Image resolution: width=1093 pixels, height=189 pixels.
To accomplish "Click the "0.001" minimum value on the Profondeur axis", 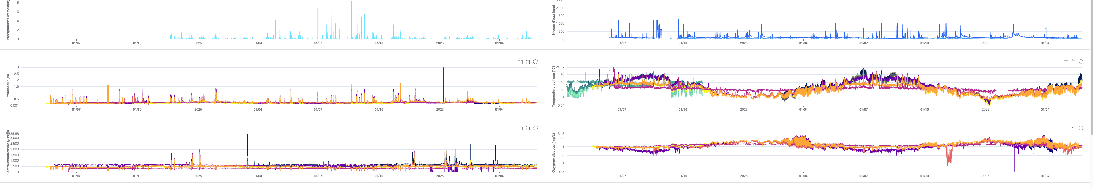I will pyautogui.click(x=15, y=106).
